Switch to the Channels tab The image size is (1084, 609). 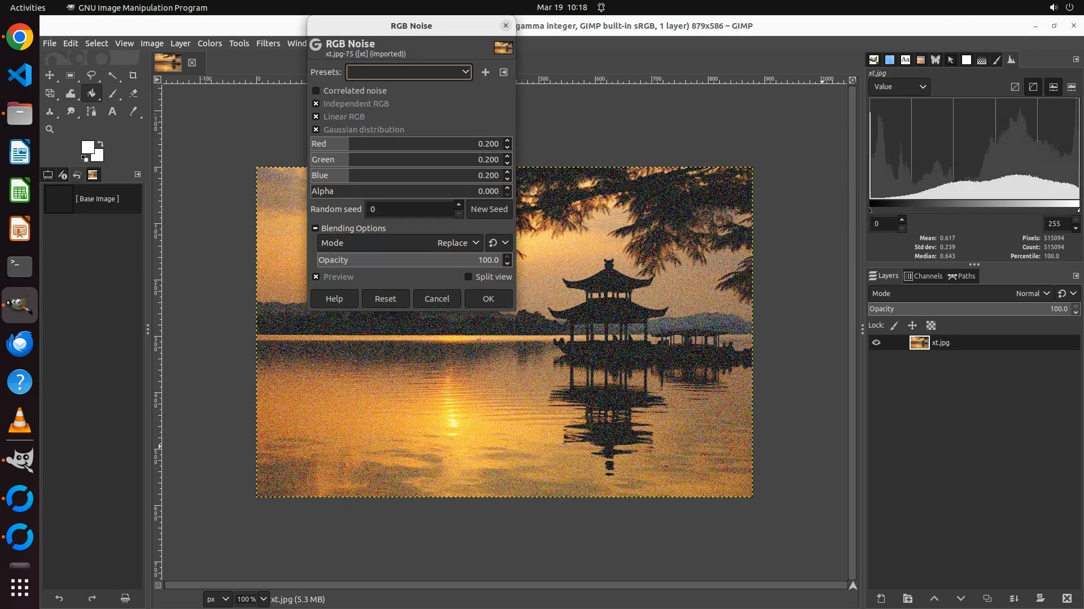(x=923, y=276)
